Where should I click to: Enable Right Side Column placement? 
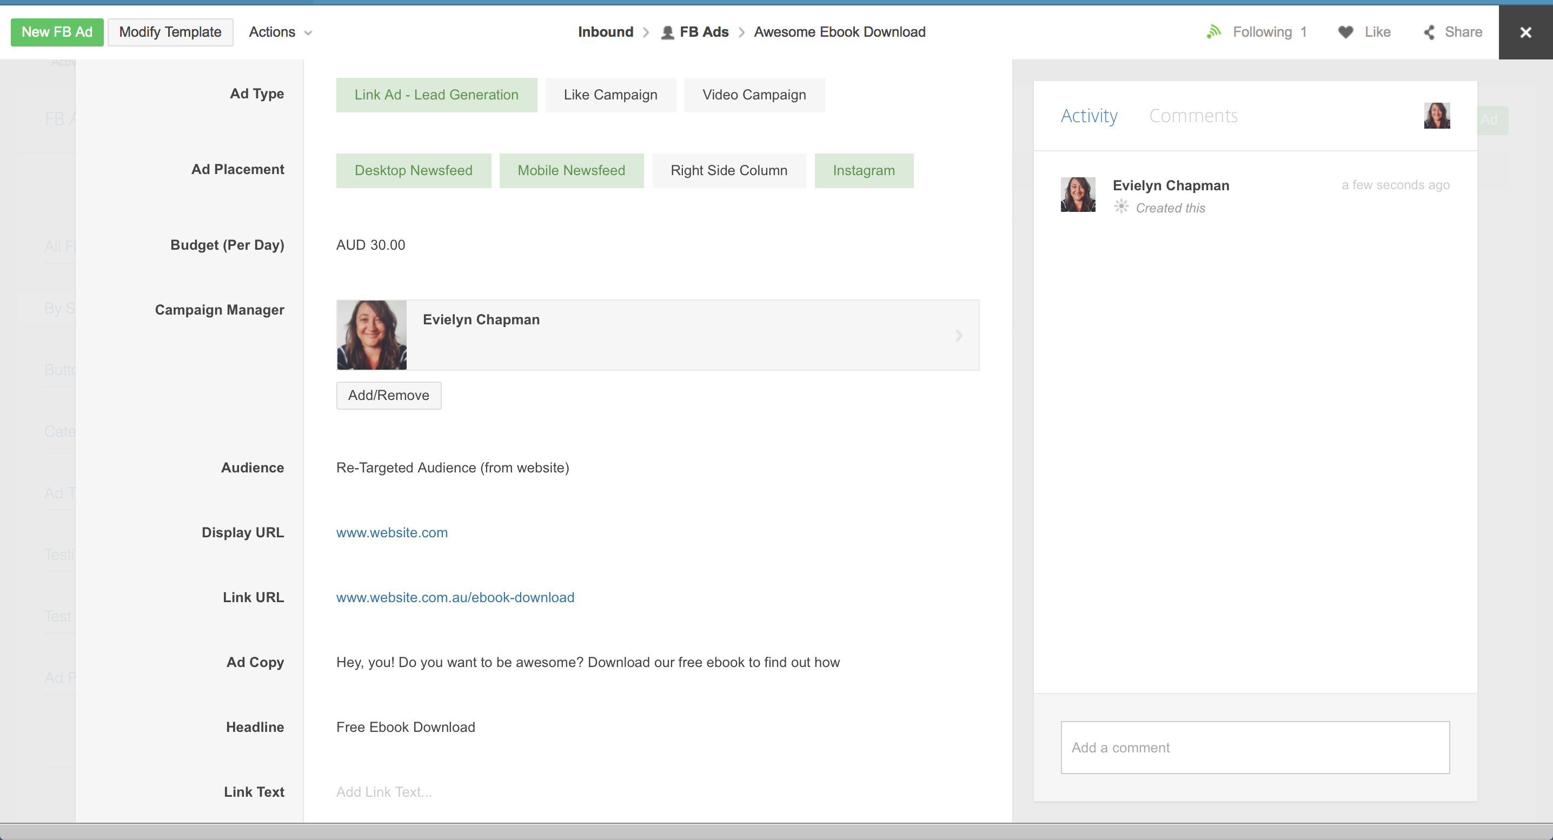pyautogui.click(x=728, y=170)
